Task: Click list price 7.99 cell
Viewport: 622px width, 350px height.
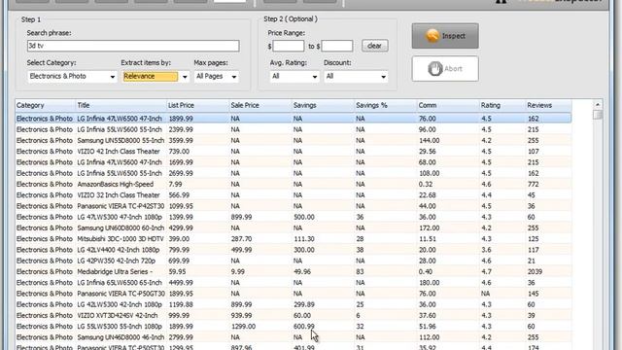Action: click(175, 184)
